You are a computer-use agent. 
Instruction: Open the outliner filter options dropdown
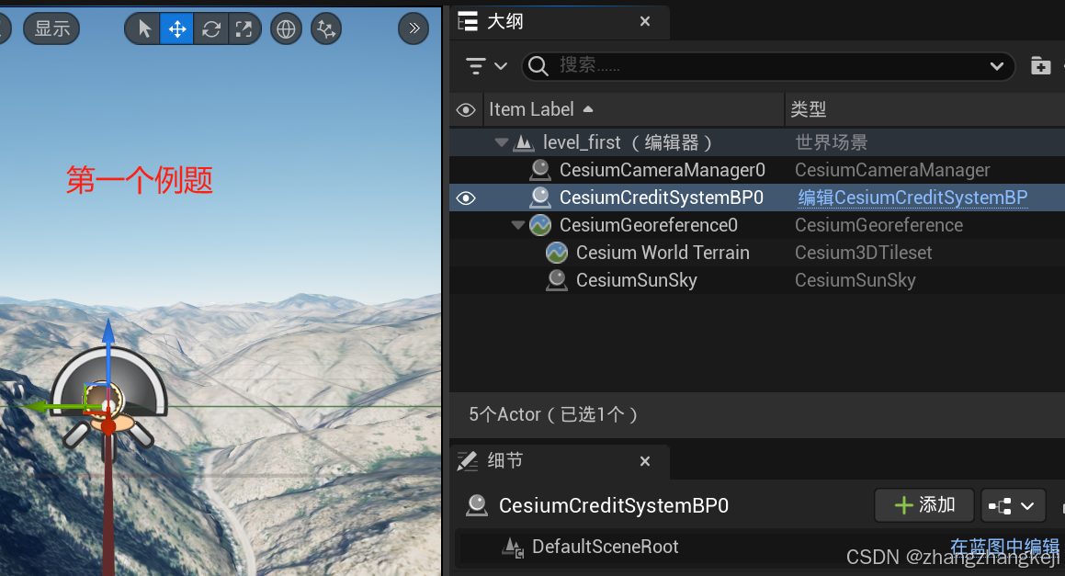pyautogui.click(x=486, y=66)
